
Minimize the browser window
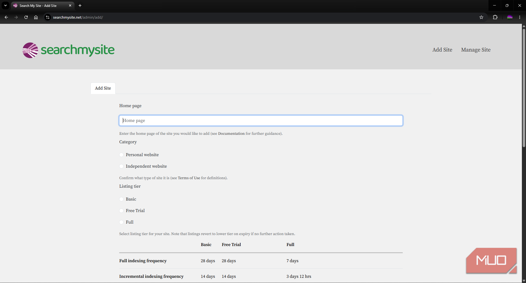494,5
